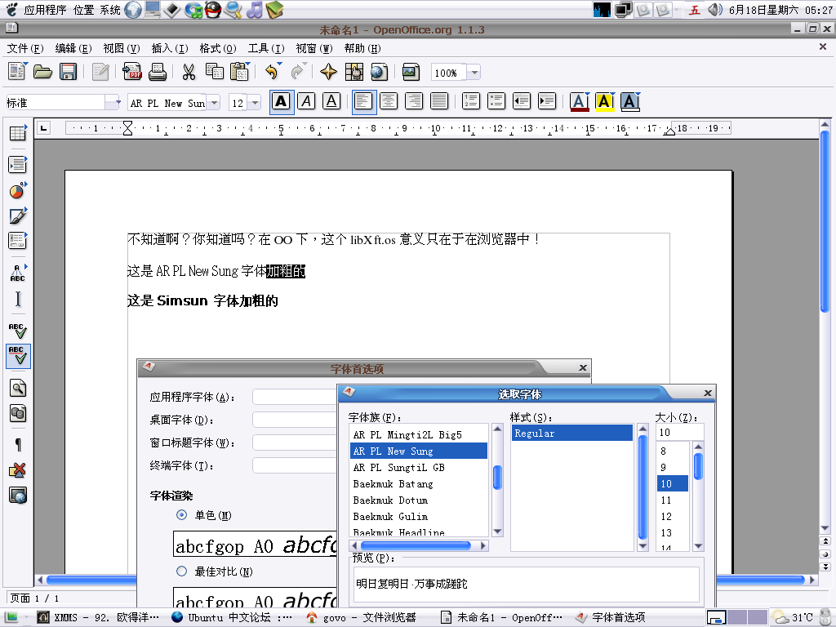Click the 应用程序字体 field in font preferences

point(295,397)
